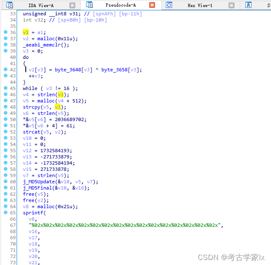Click argument v20 on line 72

(x=33, y=256)
